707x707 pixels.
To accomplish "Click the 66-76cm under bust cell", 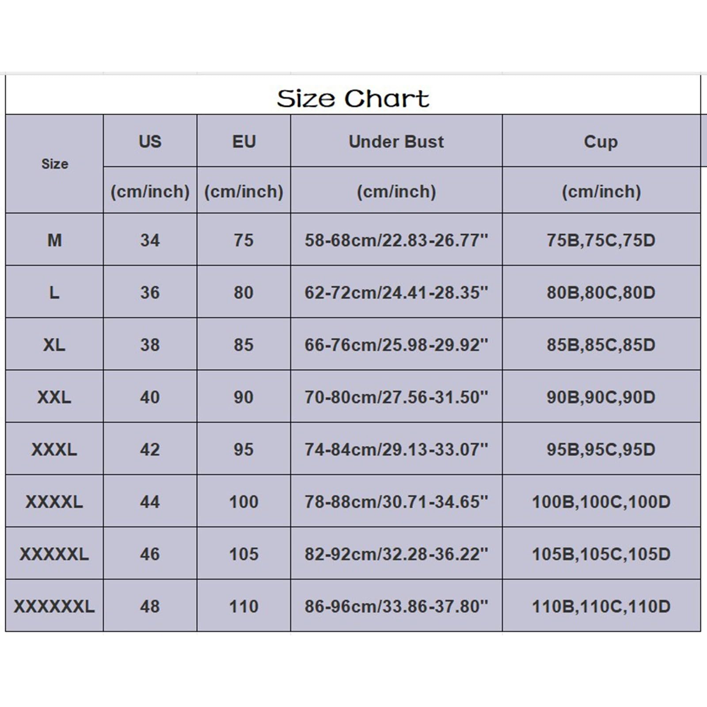I will pyautogui.click(x=396, y=345).
